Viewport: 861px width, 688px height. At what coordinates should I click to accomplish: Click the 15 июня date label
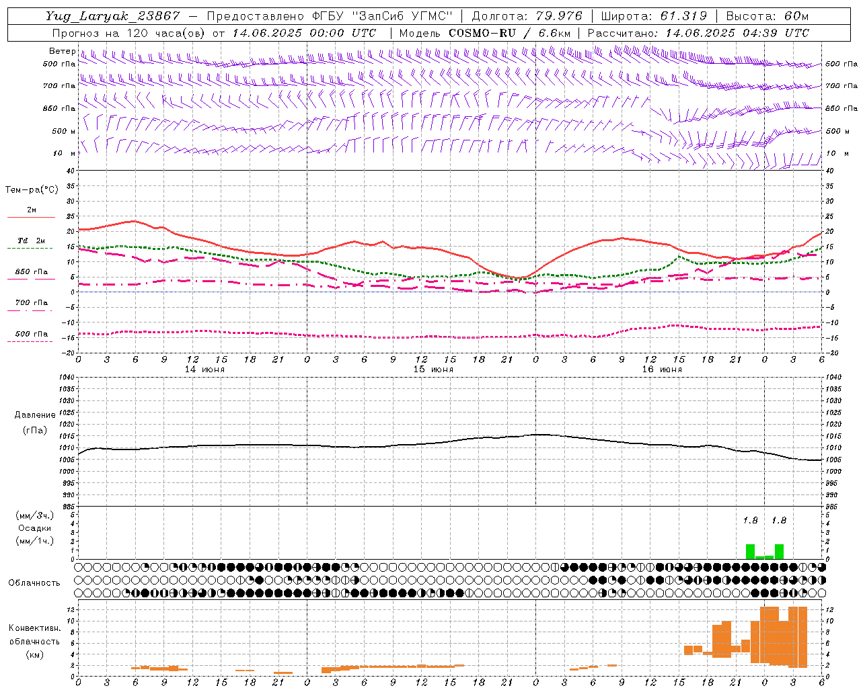coord(433,370)
